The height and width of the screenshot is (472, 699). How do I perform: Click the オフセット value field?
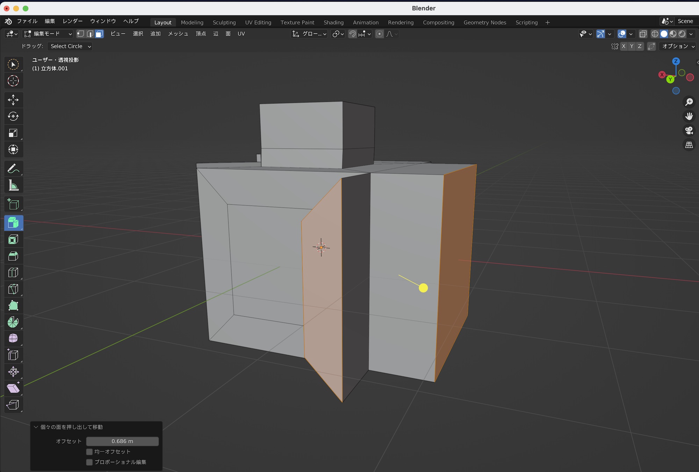tap(122, 441)
